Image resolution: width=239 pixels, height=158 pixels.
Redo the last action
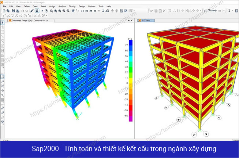click(x=27, y=11)
